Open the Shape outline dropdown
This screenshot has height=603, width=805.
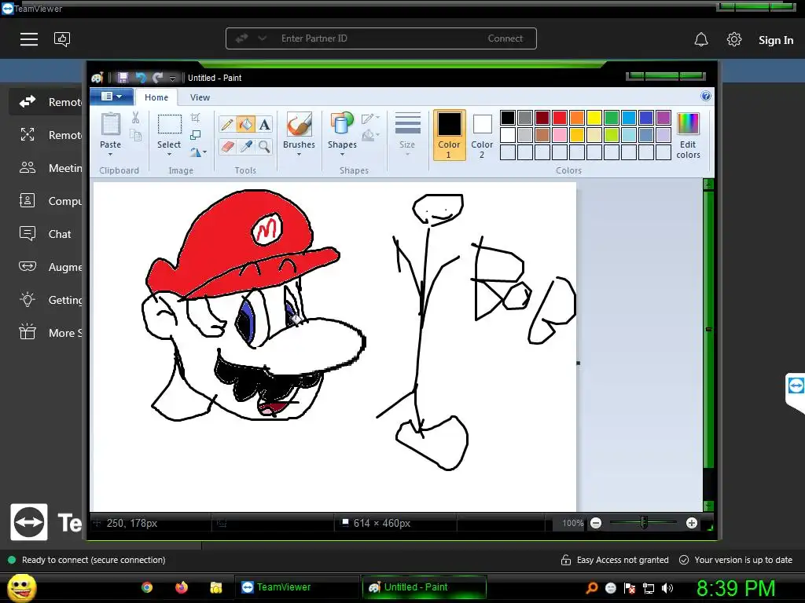pos(371,119)
